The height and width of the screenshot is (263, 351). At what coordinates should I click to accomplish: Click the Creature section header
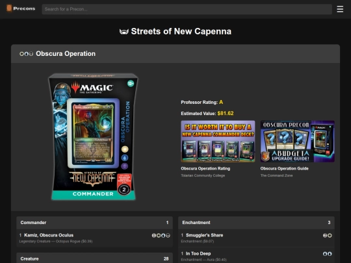click(94, 258)
